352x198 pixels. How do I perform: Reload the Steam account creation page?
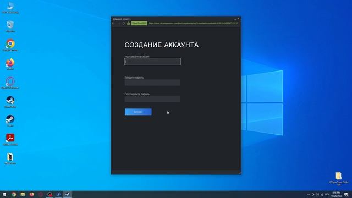(x=124, y=23)
